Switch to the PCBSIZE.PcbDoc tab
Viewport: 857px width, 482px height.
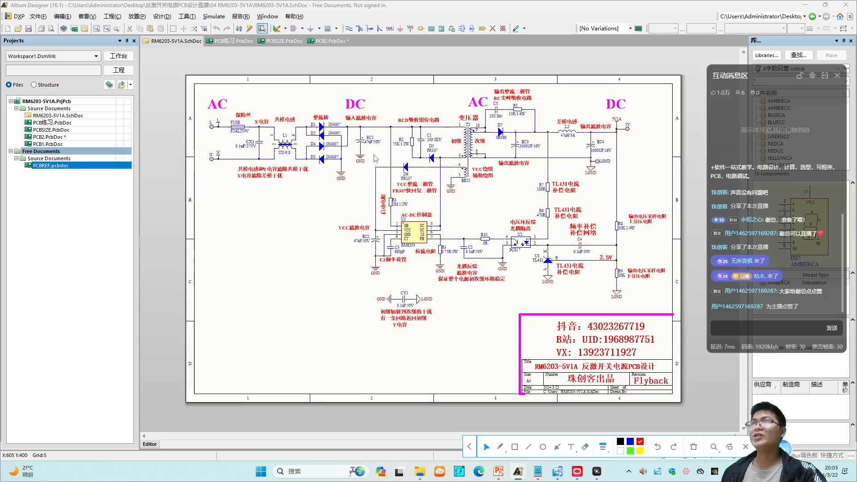pos(280,41)
